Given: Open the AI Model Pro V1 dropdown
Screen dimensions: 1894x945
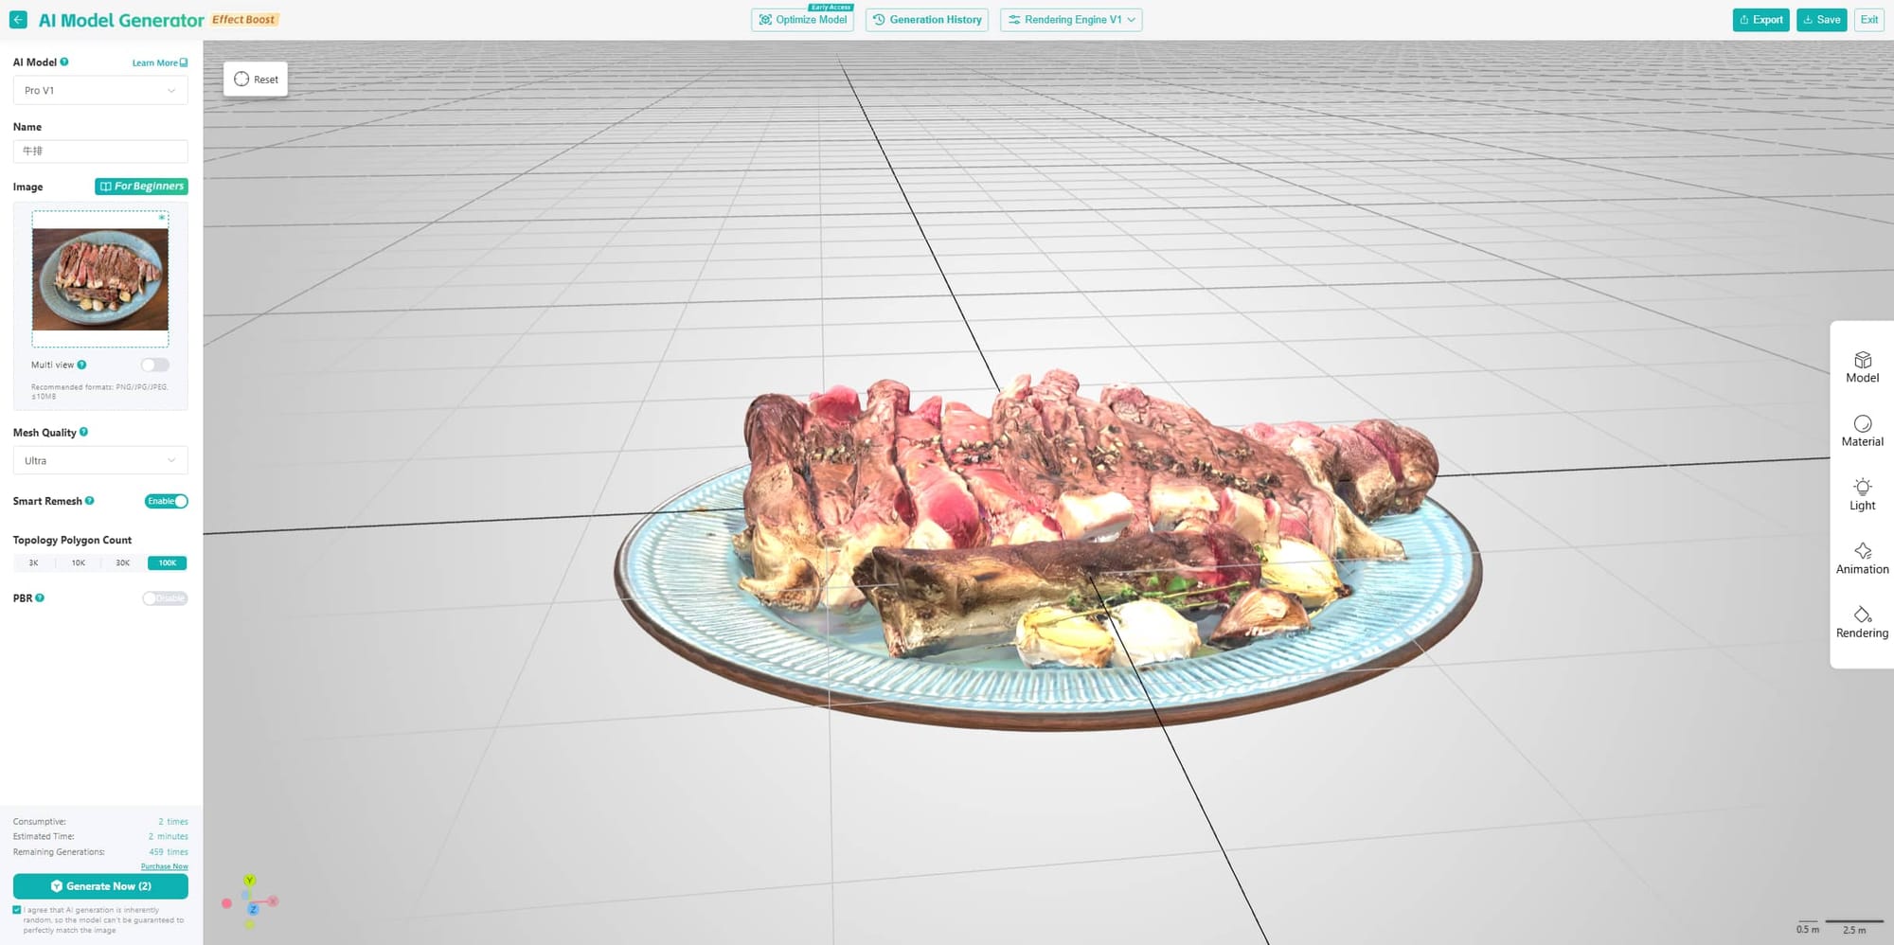Looking at the screenshot, I should (x=100, y=91).
